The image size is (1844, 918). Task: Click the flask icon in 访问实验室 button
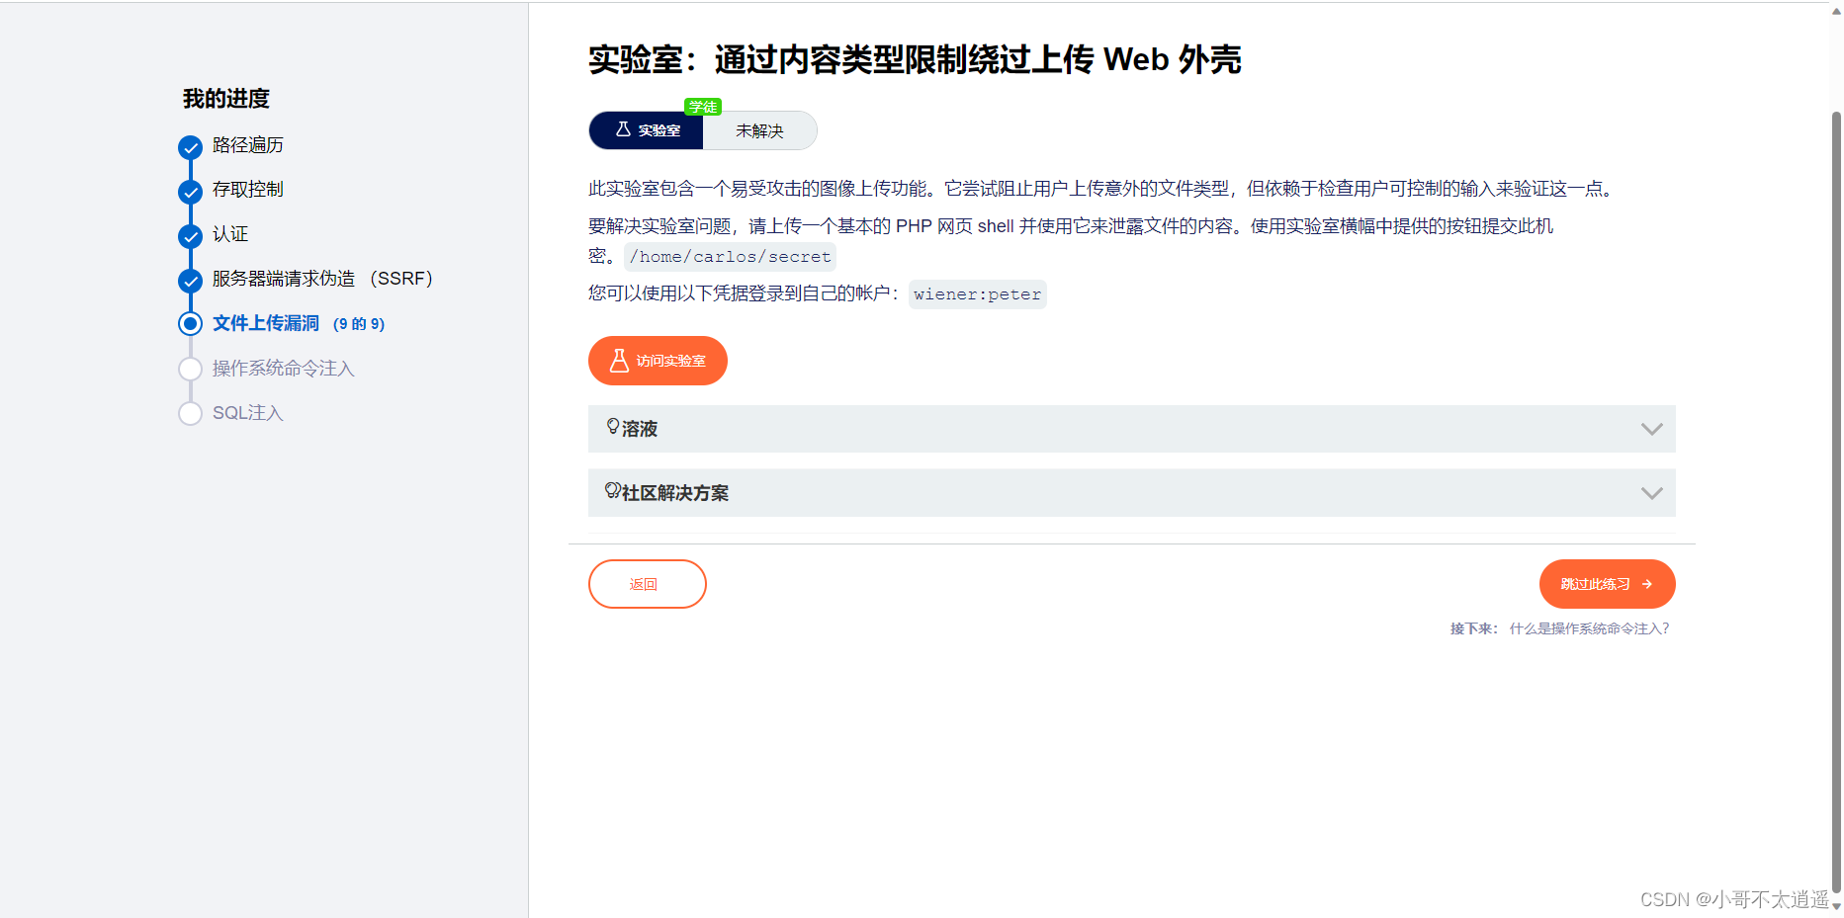[619, 361]
